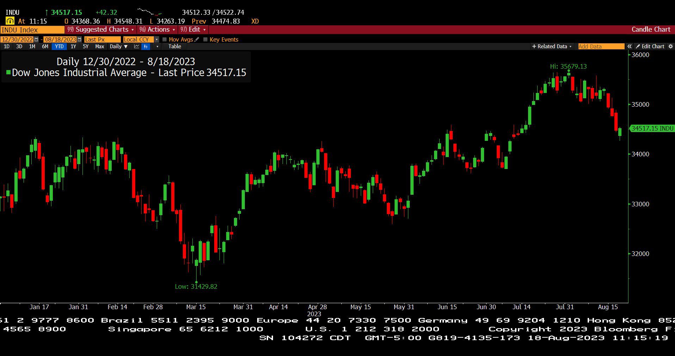Select 6M time range tab
This screenshot has height=356, width=675.
45,46
